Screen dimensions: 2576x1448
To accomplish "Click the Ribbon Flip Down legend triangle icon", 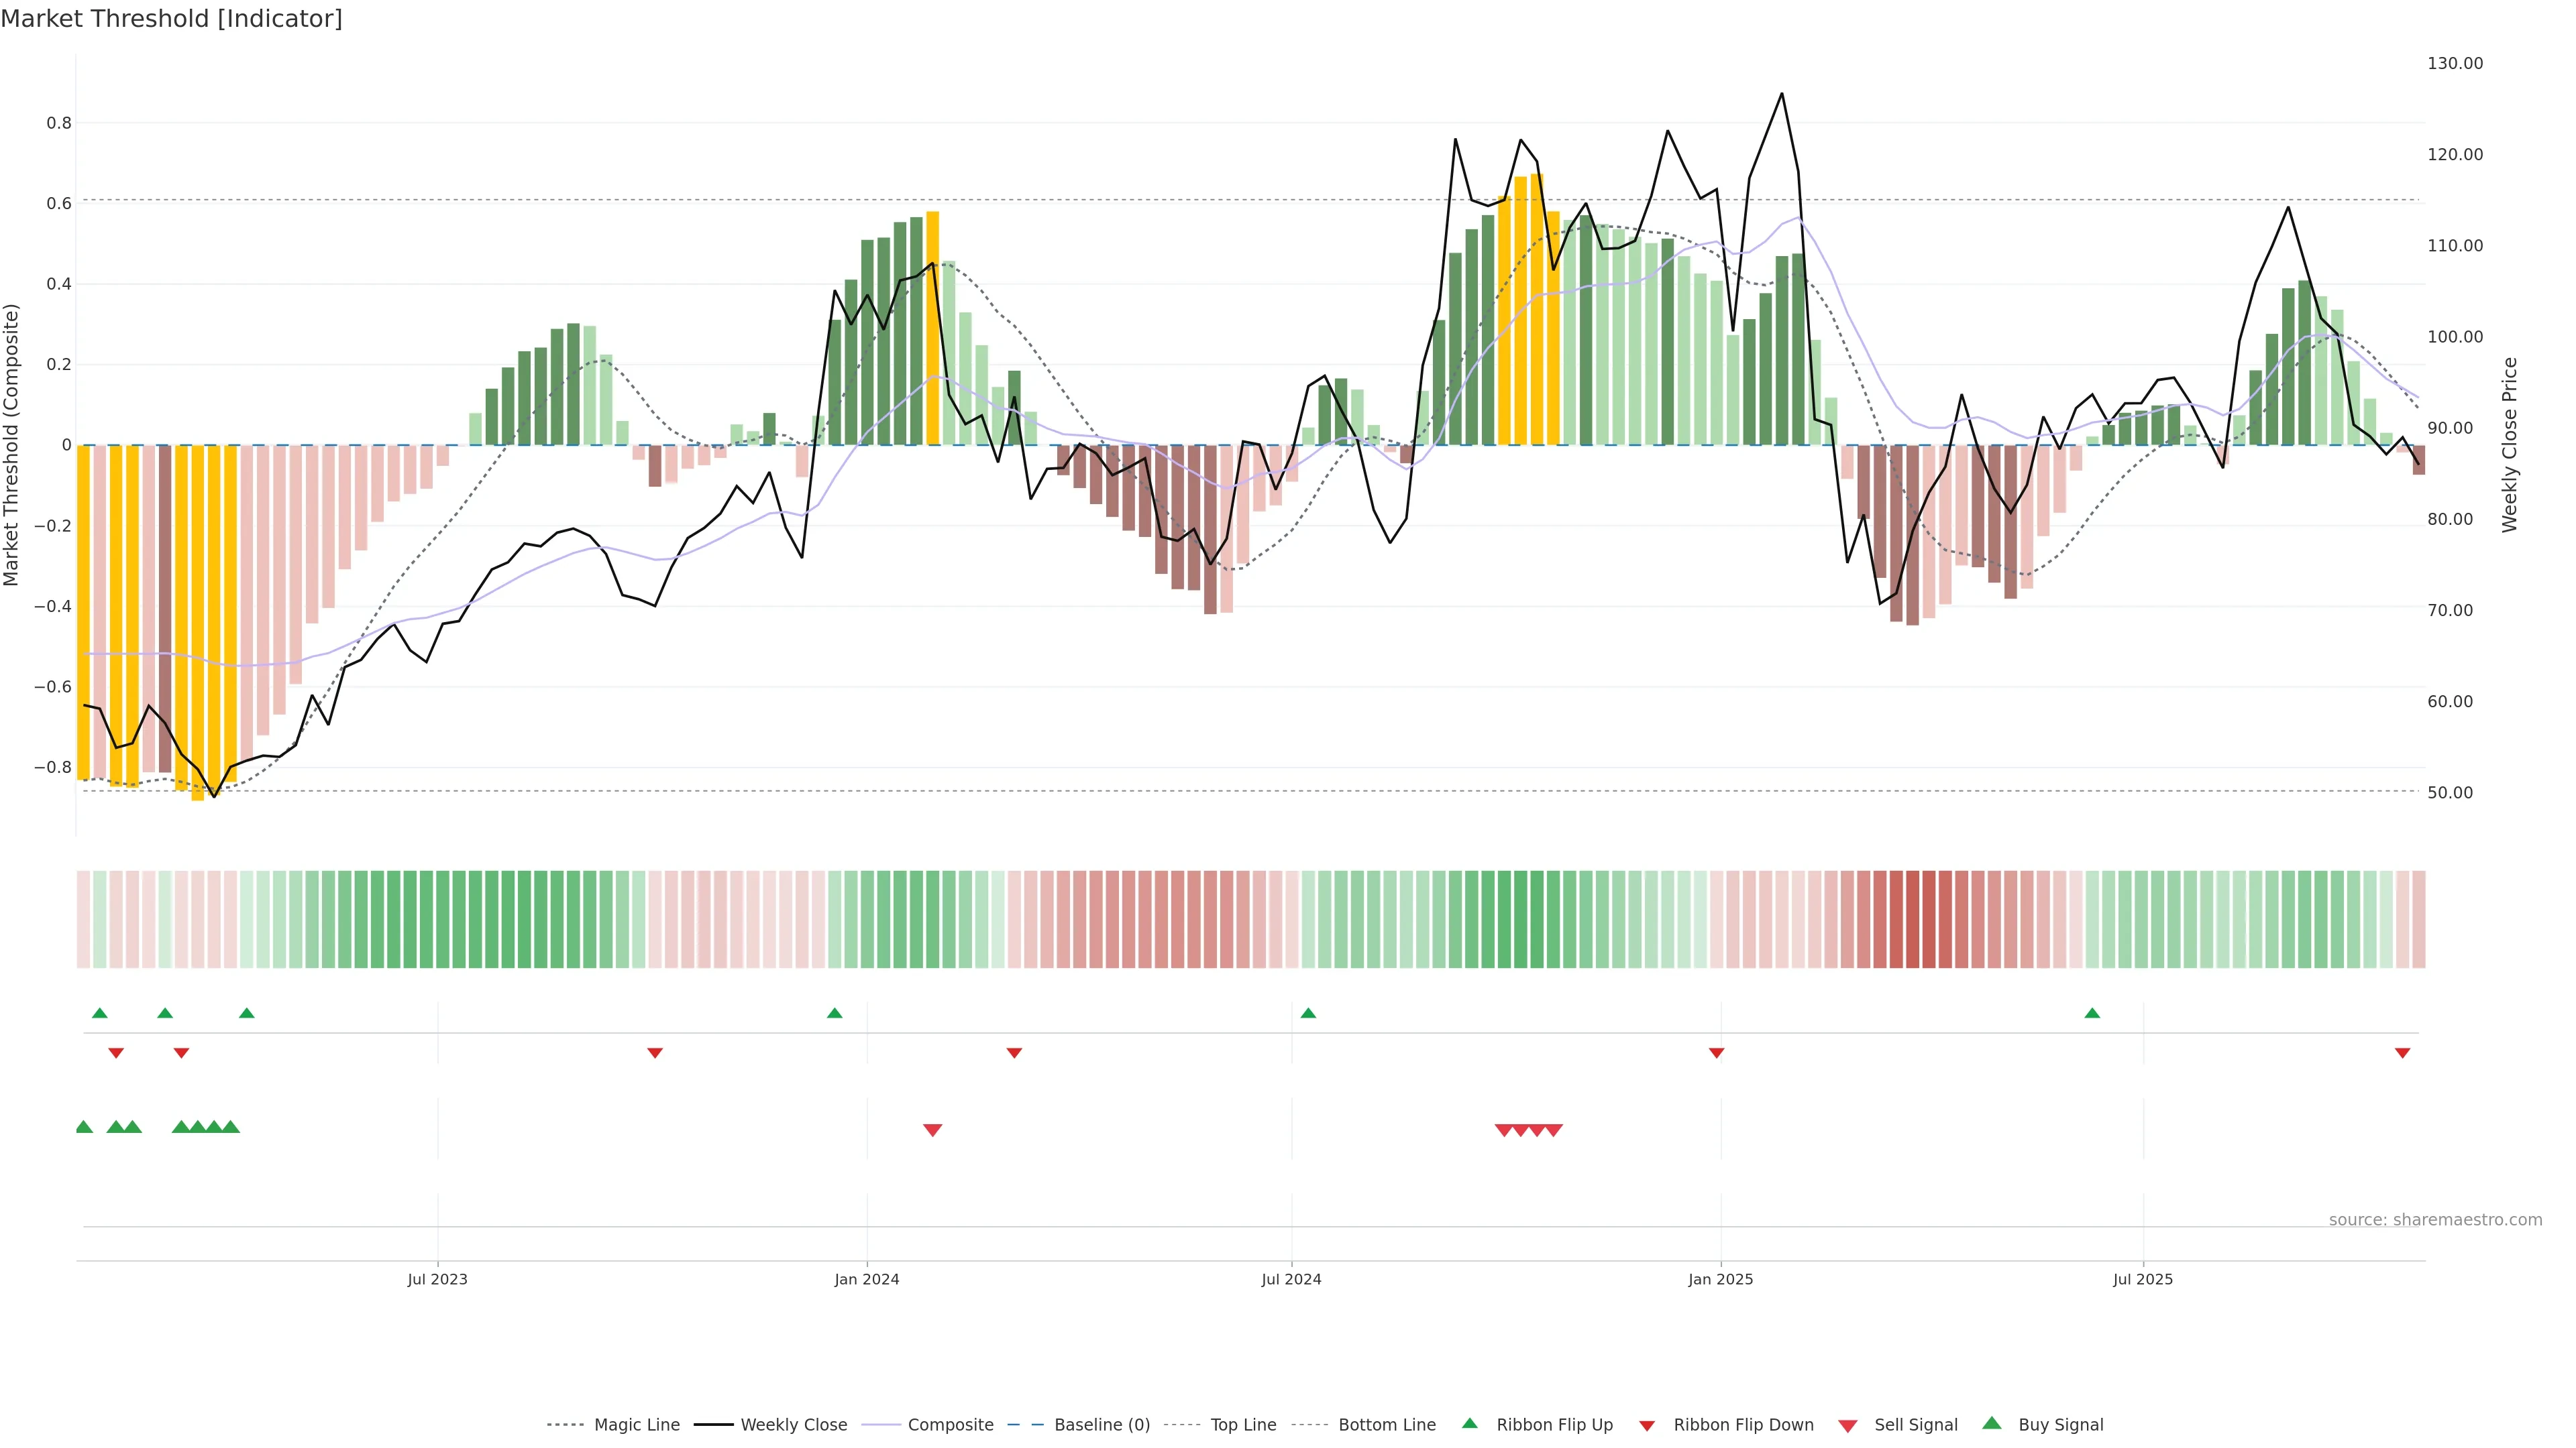I will 1647,1425.
